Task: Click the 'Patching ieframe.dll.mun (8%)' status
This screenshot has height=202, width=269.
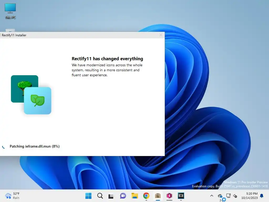Action: point(35,146)
